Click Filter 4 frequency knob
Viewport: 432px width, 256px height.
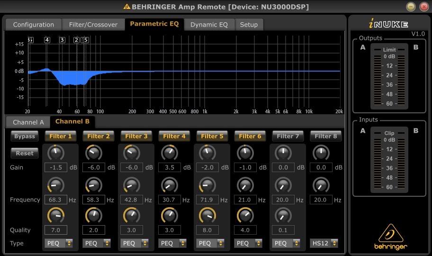(170, 185)
